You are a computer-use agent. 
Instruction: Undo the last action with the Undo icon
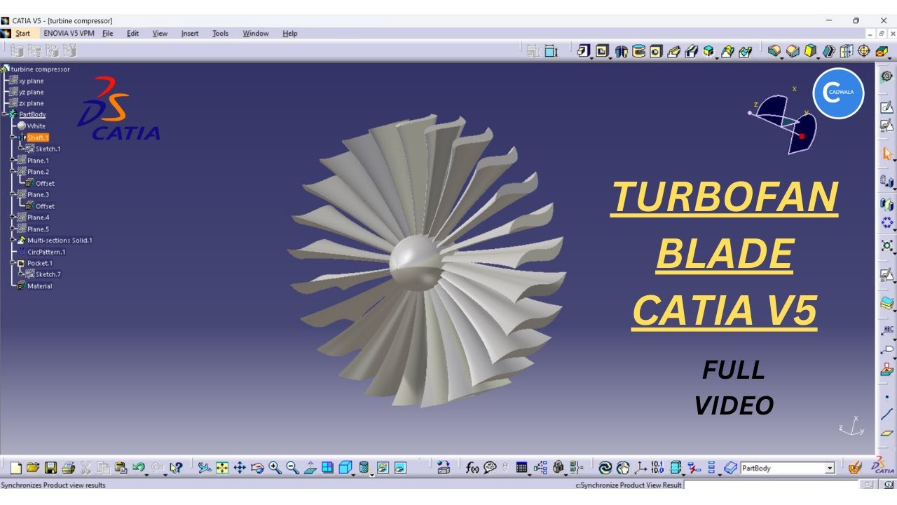(x=138, y=467)
